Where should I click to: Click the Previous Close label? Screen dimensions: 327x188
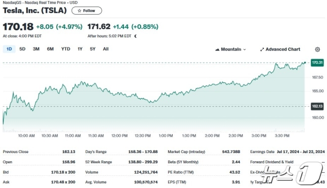tap(16, 152)
